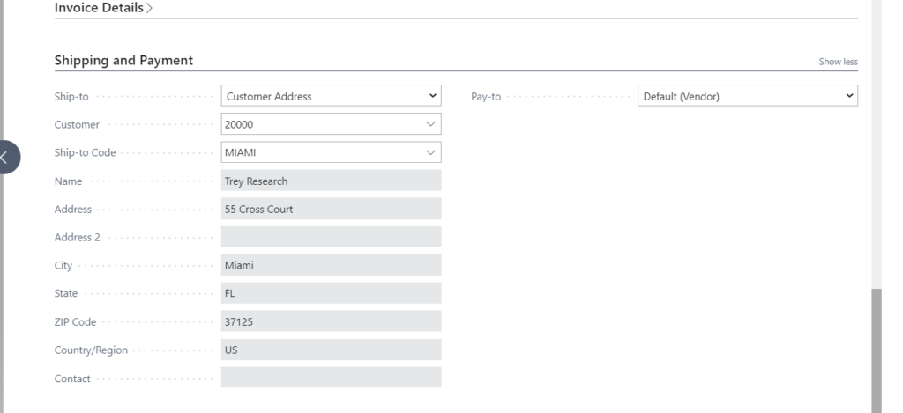Click Show less in Shipping and Payment
This screenshot has height=413, width=903.
838,62
